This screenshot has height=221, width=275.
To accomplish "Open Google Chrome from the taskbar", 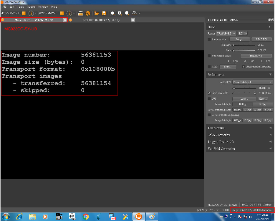I will pos(86,217).
